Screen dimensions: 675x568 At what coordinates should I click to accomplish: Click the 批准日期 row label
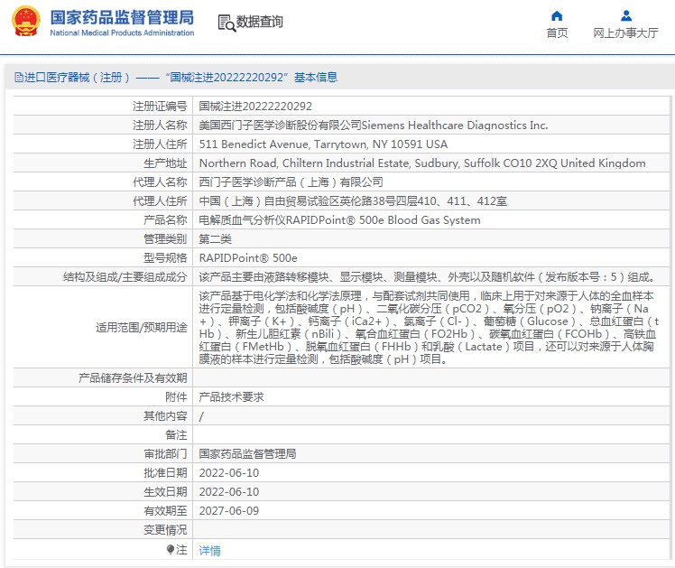[165, 473]
